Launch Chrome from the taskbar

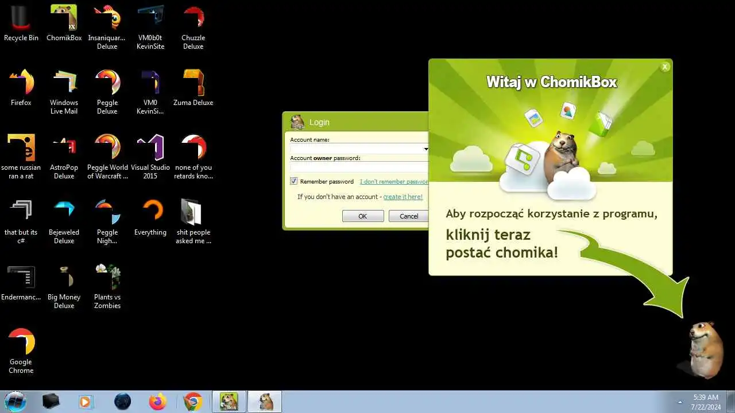[x=193, y=402]
